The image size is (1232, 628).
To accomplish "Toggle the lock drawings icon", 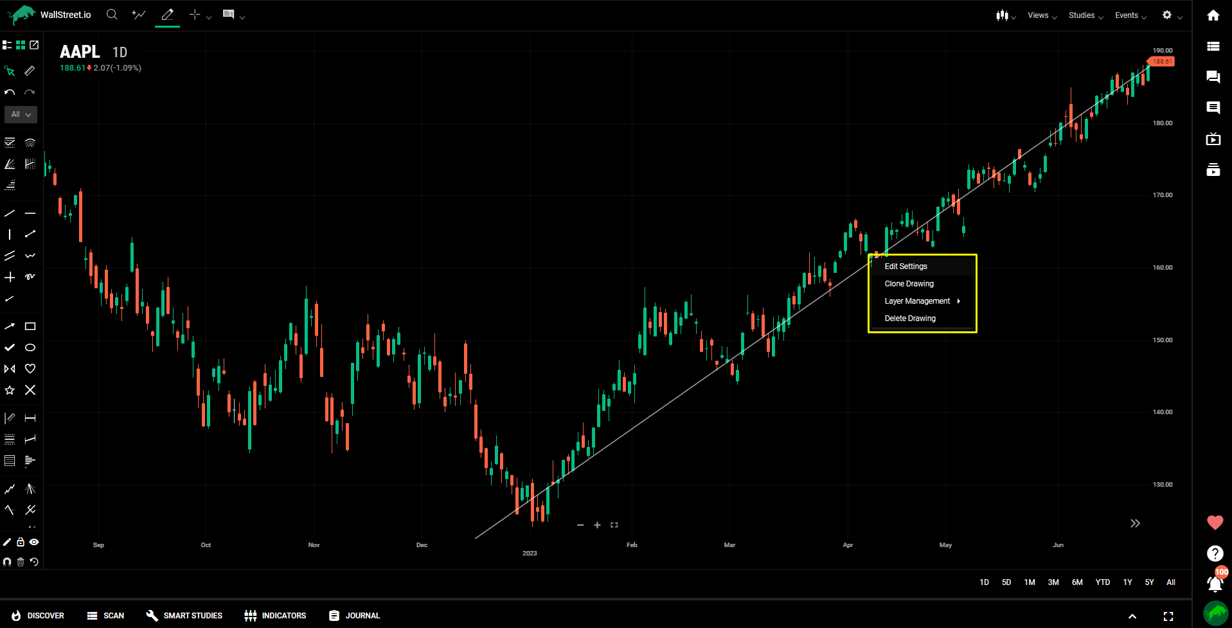I will pos(21,542).
